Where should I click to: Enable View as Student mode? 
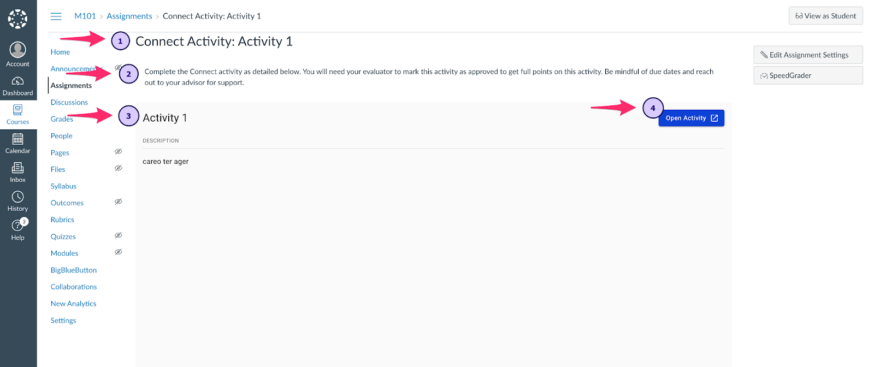pyautogui.click(x=825, y=16)
